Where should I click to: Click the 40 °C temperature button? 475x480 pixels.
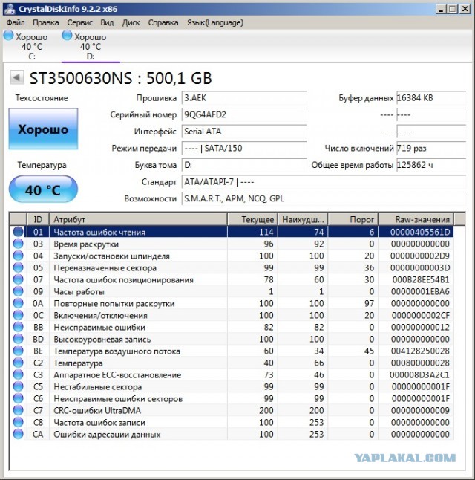[43, 189]
